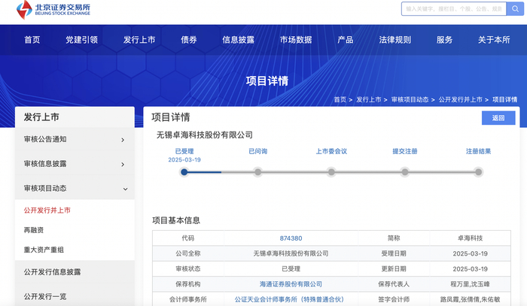527x306 pixels.
Task: Expand the 审核公告通知 sidebar section
Action: (x=74, y=139)
